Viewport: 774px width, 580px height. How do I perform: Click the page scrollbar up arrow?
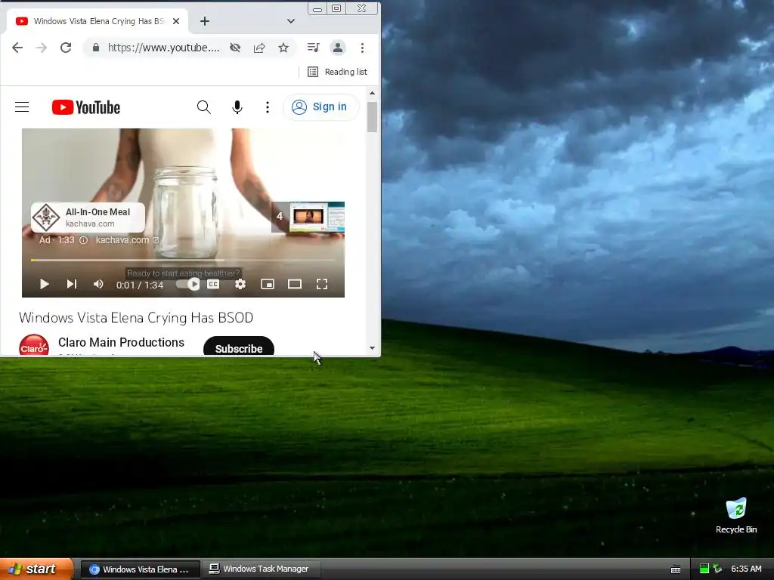coord(372,93)
